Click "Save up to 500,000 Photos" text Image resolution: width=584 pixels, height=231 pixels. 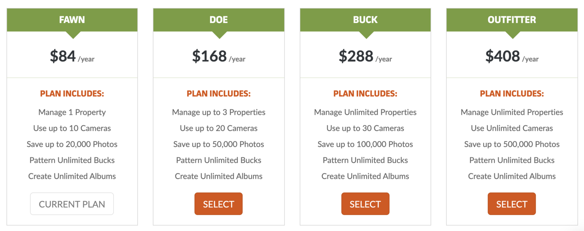(x=512, y=144)
